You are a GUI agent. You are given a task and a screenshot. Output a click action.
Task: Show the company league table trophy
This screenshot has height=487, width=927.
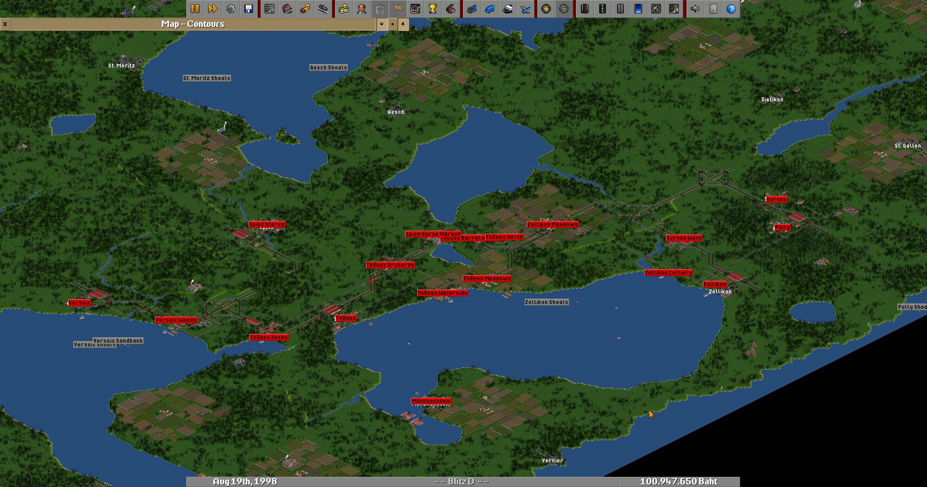tap(433, 9)
